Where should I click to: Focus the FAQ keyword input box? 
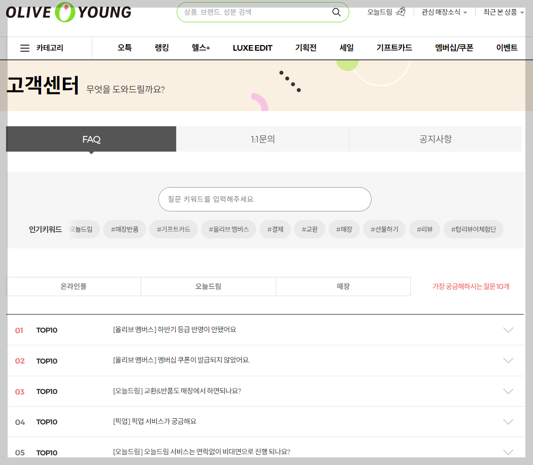(x=265, y=199)
